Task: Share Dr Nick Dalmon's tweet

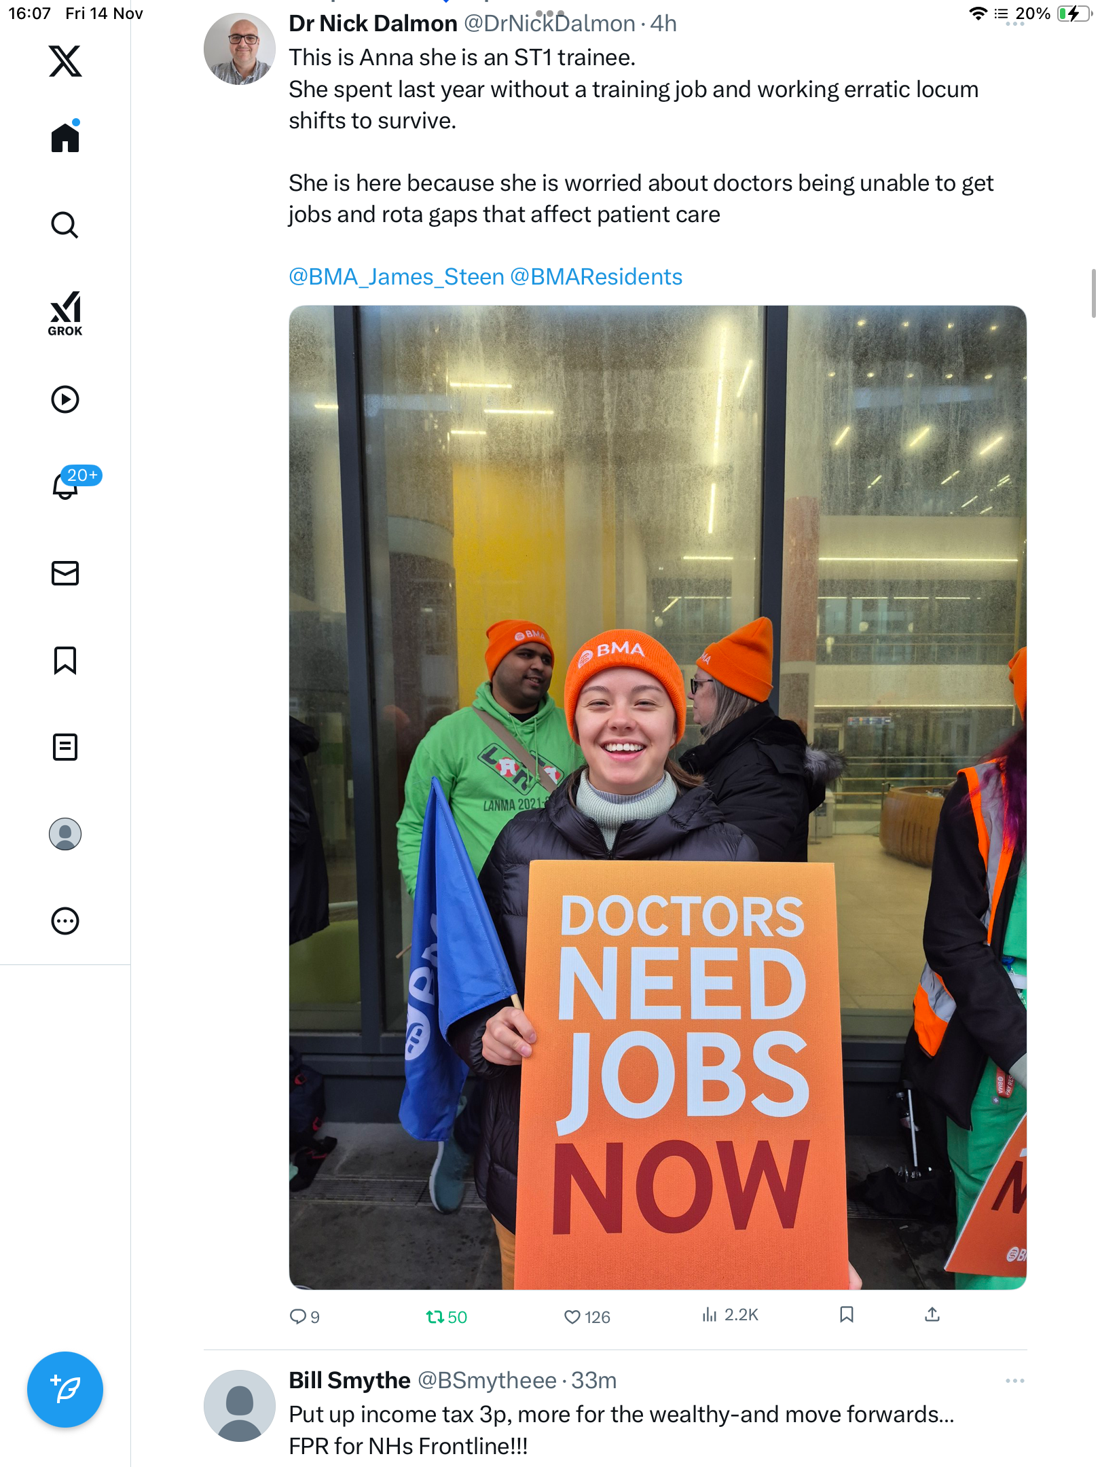Action: [932, 1315]
